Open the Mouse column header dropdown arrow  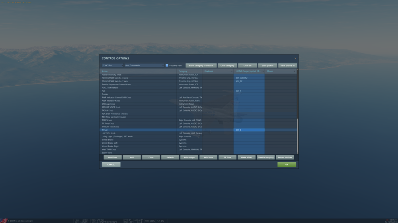pyautogui.click(x=295, y=71)
